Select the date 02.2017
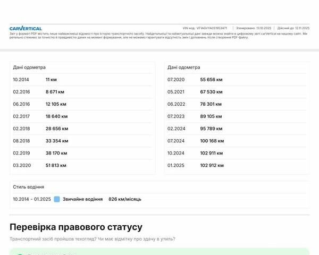This screenshot has height=255, width=319. pyautogui.click(x=21, y=116)
